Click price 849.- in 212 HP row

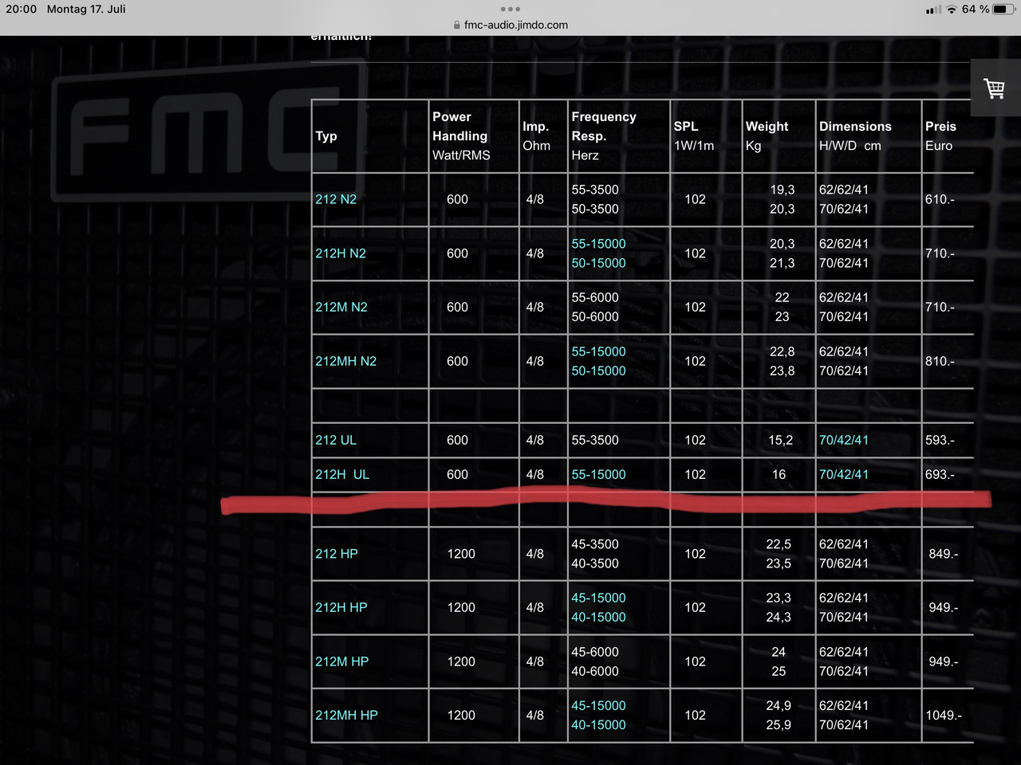944,554
